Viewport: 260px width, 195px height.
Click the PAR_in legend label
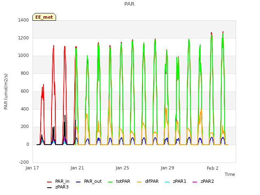62,182
